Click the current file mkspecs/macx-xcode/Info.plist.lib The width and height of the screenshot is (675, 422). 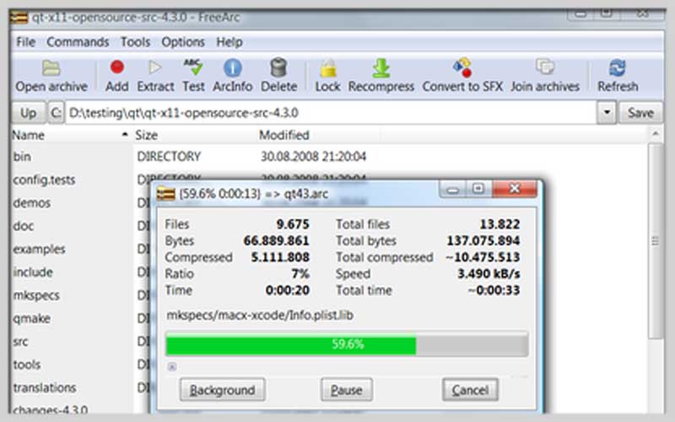[260, 315]
